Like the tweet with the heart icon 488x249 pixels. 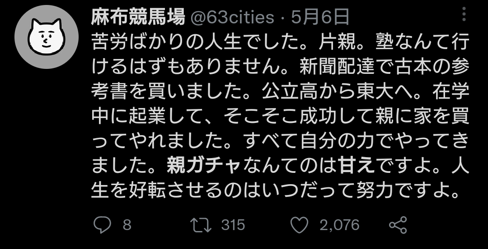point(300,224)
